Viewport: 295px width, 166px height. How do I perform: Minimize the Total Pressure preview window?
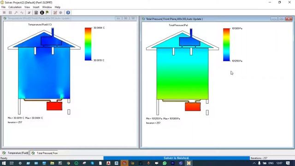coord(274,19)
